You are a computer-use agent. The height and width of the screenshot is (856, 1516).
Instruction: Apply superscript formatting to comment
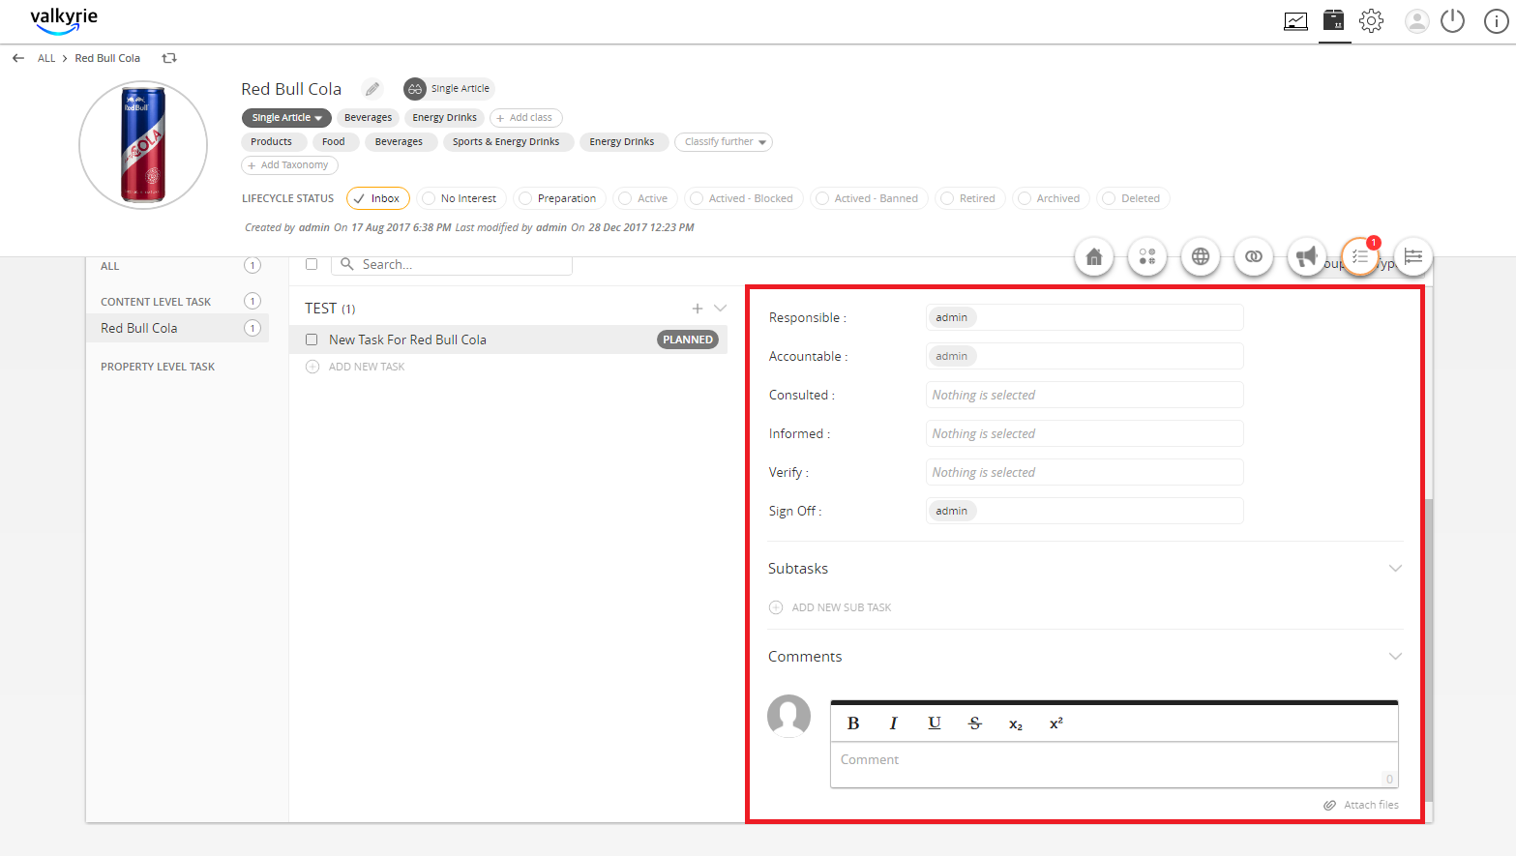tap(1056, 723)
